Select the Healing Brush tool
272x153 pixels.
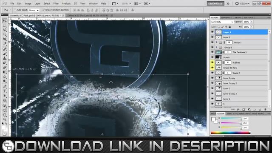coord(5,49)
